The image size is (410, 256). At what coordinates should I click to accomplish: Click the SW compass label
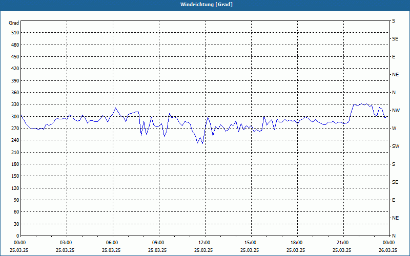[396, 146]
